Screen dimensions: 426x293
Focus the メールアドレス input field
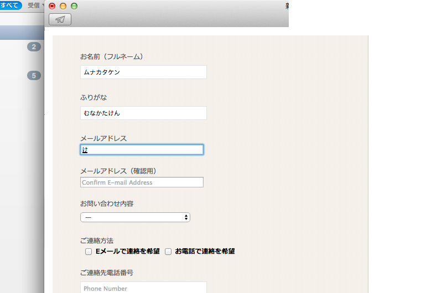(142, 150)
